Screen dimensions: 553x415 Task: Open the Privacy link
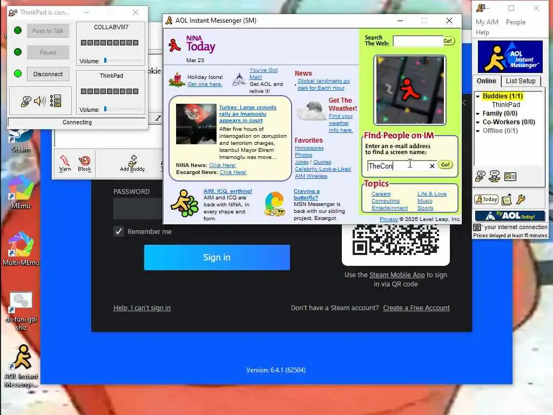click(389, 219)
